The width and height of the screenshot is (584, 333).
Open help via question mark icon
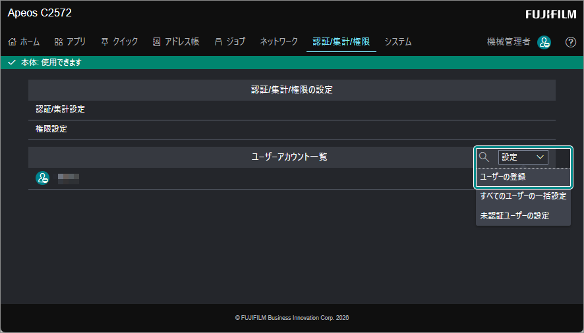[x=571, y=42]
